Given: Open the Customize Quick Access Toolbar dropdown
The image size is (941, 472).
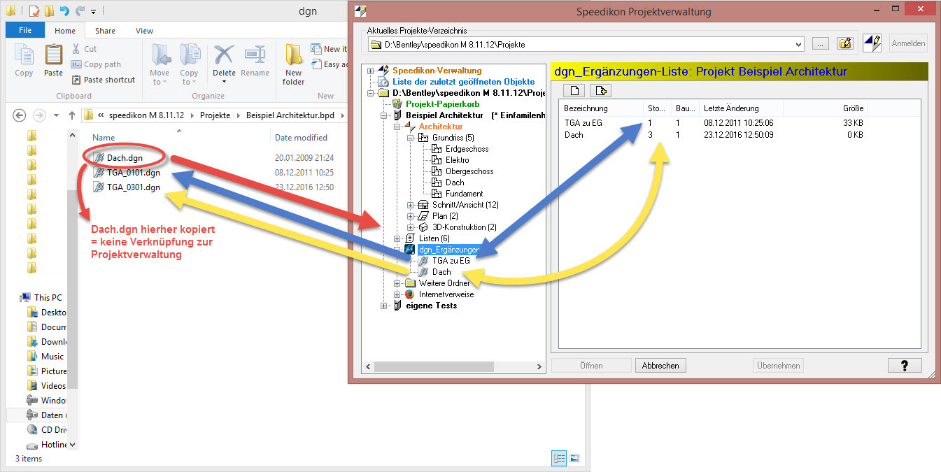Looking at the screenshot, I should pyautogui.click(x=94, y=12).
